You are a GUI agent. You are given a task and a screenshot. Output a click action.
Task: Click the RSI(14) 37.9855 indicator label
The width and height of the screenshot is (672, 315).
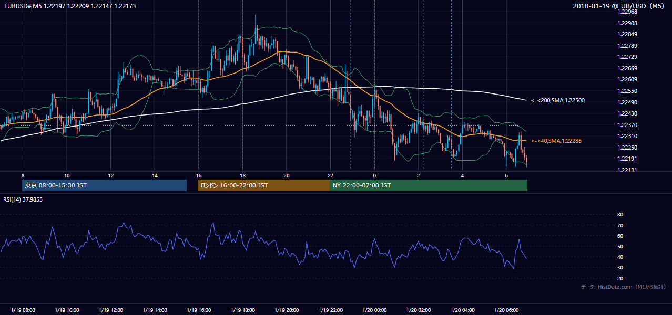[22, 199]
